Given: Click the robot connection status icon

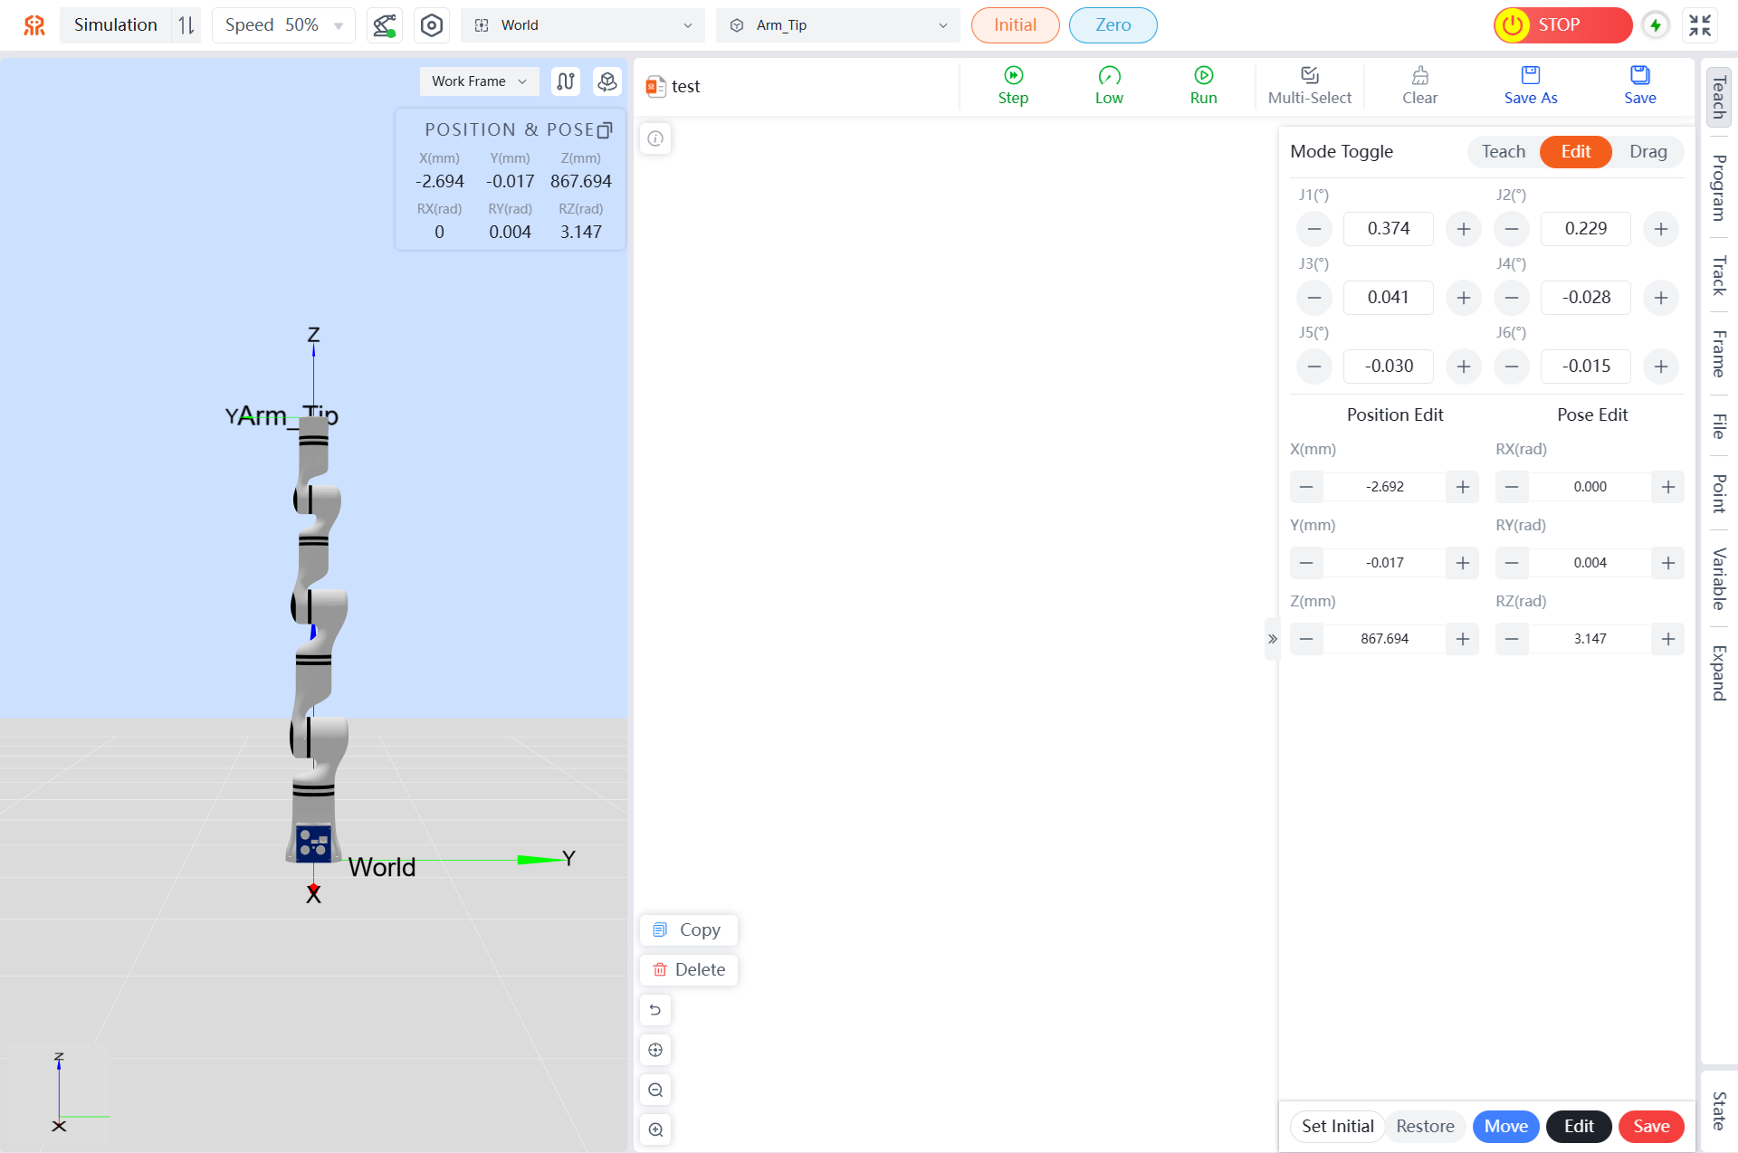Looking at the screenshot, I should click(384, 25).
